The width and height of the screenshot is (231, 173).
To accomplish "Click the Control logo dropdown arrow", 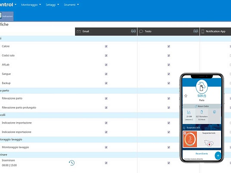I will tap(16, 5).
